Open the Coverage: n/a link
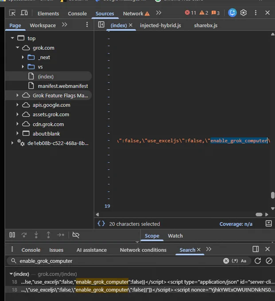 point(236,224)
